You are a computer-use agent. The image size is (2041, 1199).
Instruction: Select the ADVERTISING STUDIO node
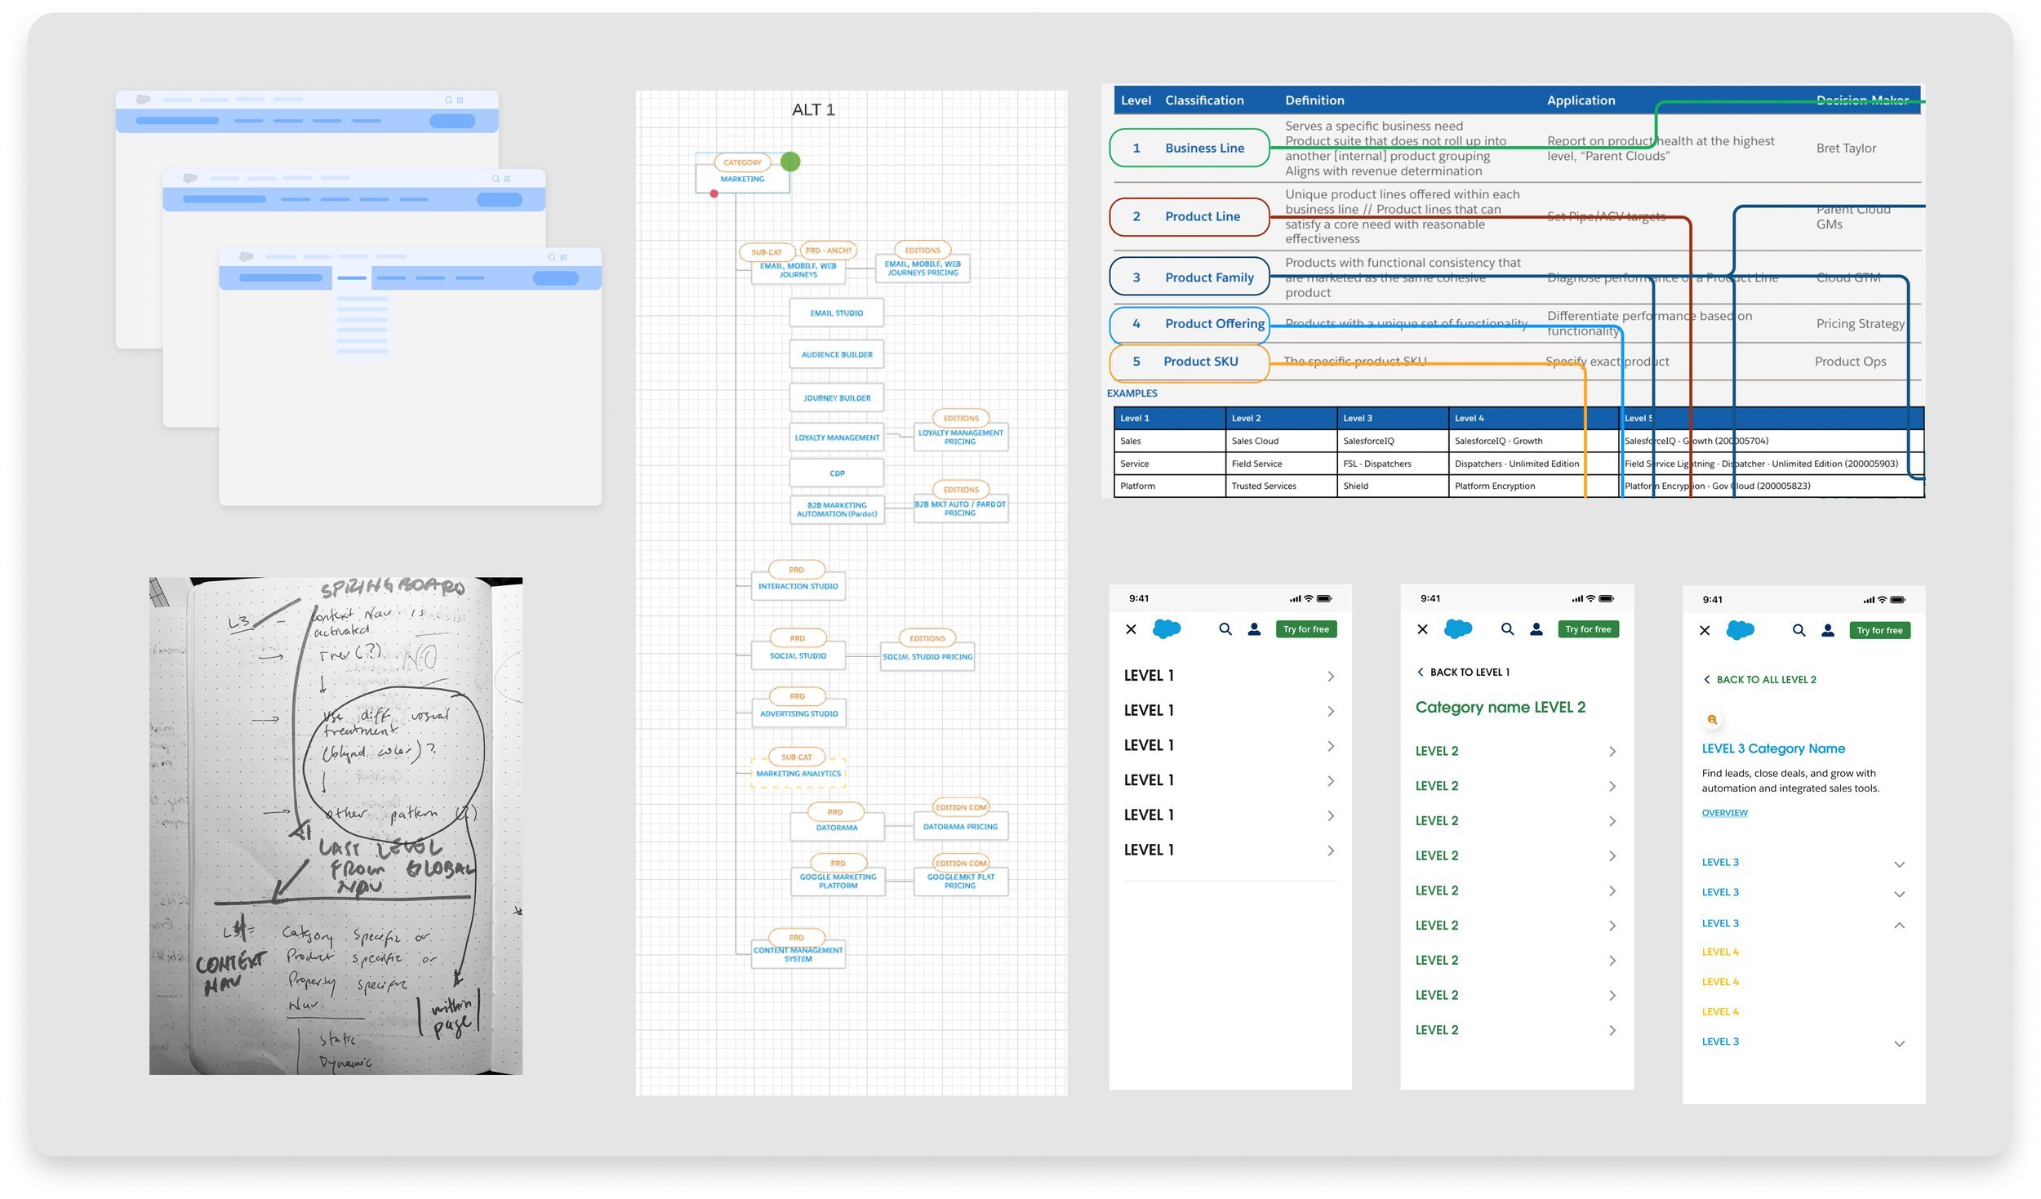(798, 714)
